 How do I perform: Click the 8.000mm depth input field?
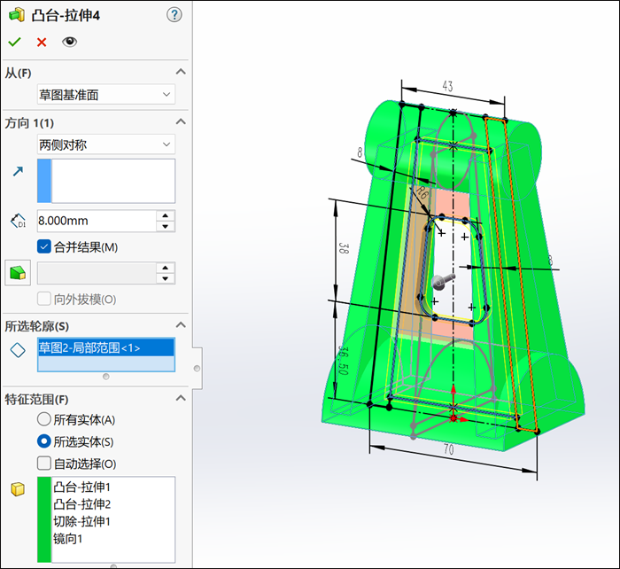tap(94, 221)
